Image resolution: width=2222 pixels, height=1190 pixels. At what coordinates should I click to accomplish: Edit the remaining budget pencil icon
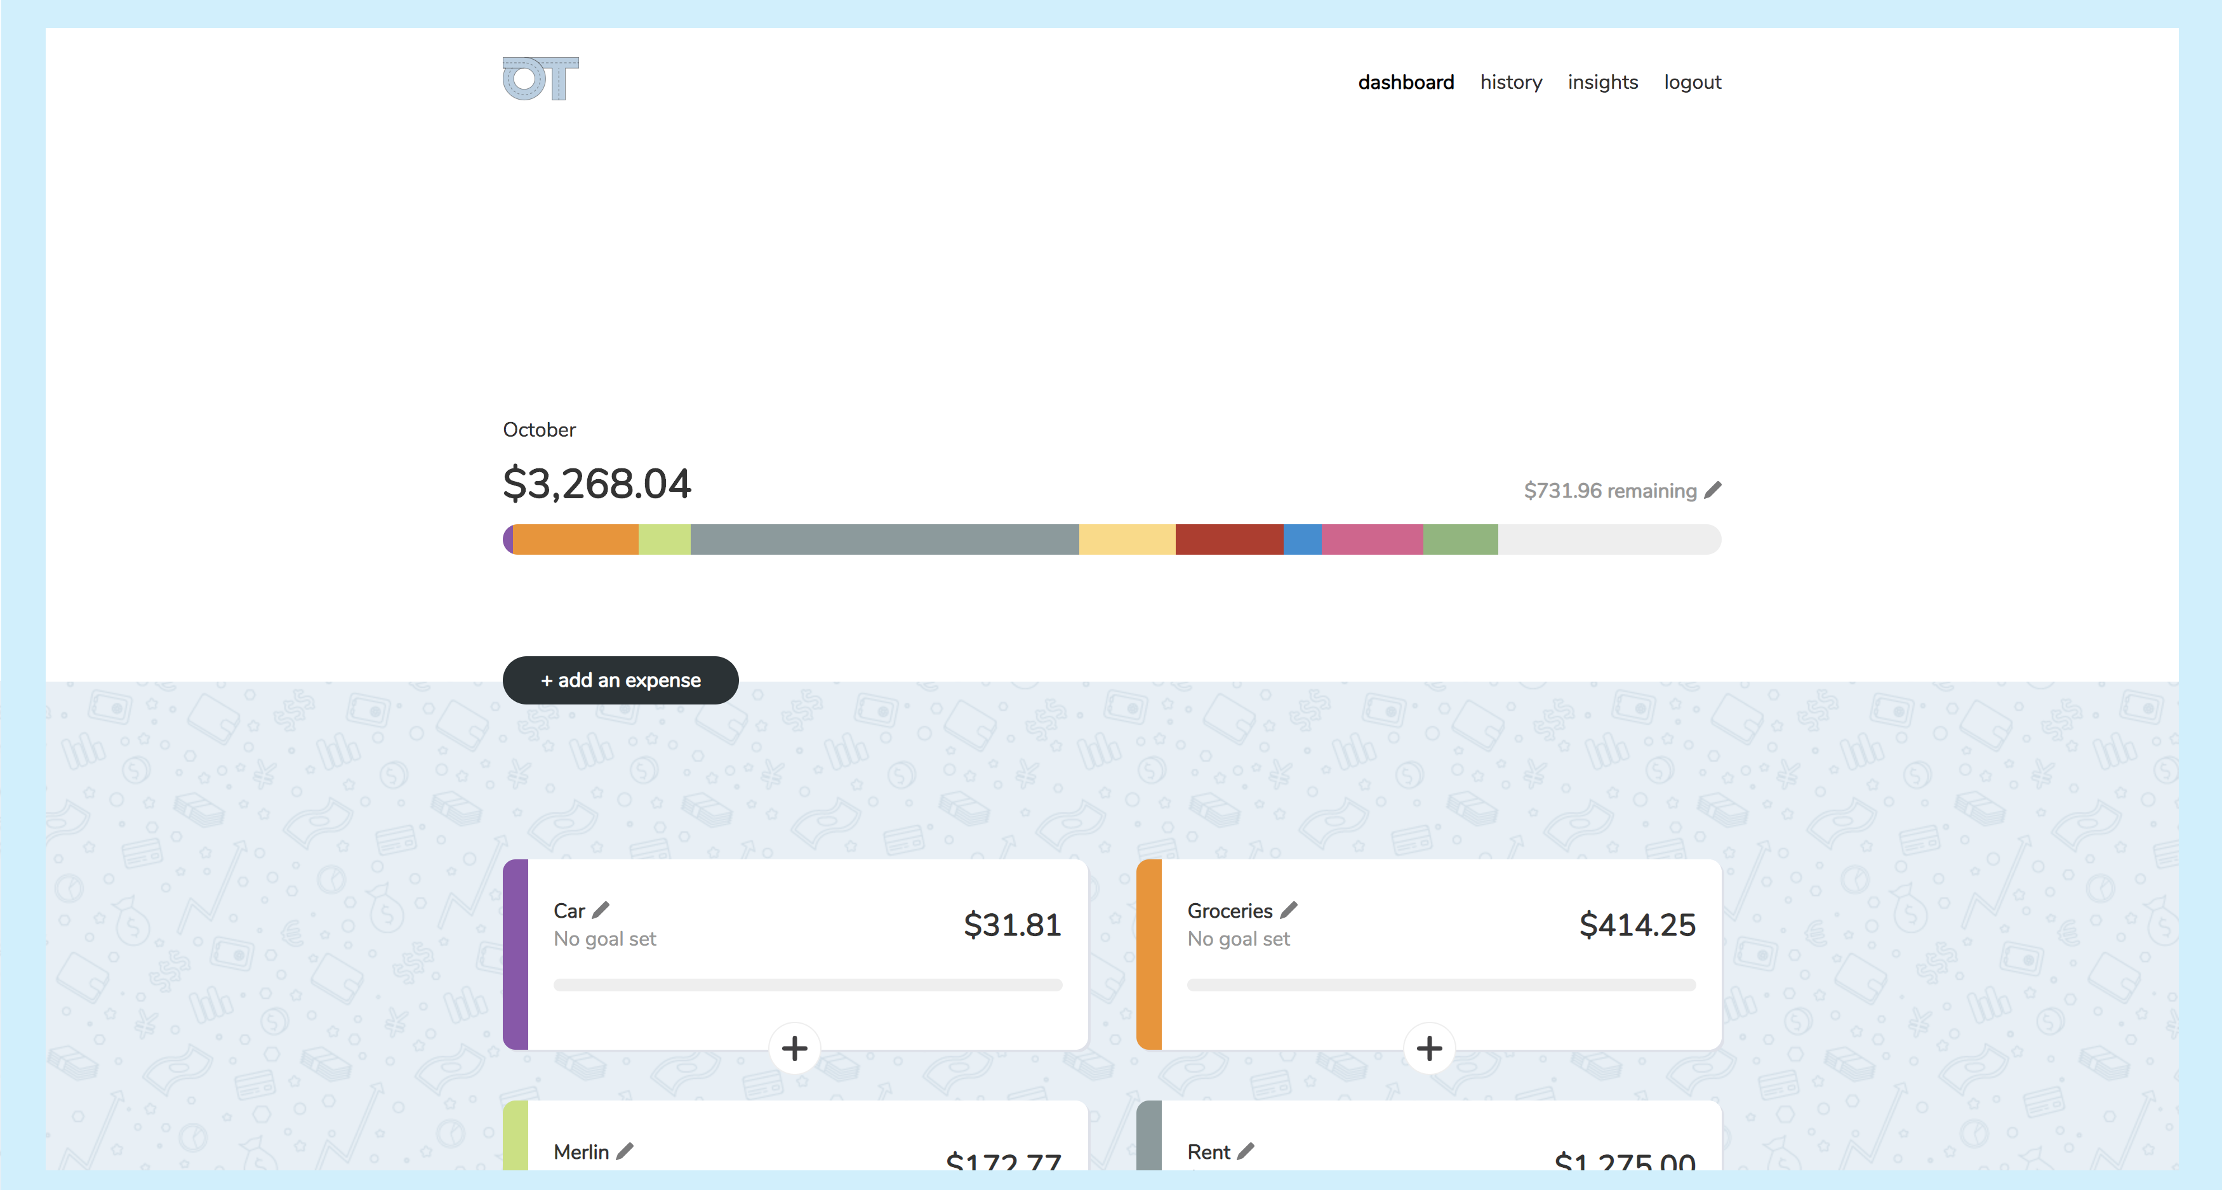pyautogui.click(x=1713, y=490)
